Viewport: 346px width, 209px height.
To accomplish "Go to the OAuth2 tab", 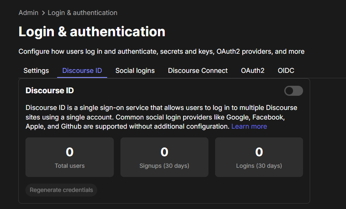I will [x=253, y=70].
